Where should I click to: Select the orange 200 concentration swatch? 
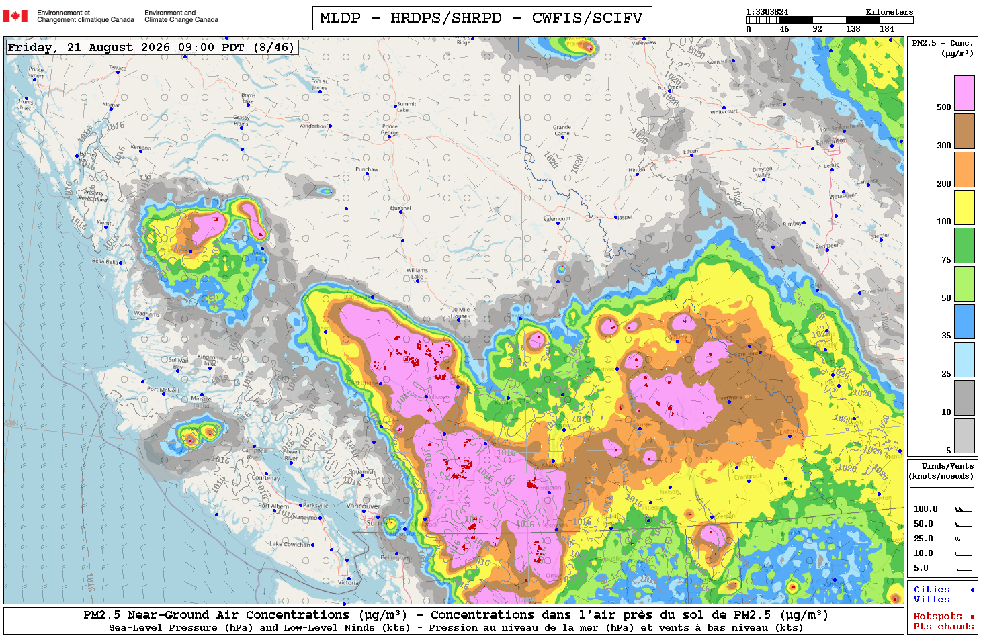point(964,169)
